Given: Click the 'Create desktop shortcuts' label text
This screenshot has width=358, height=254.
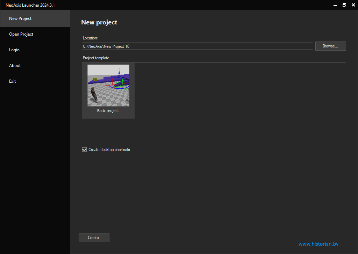Looking at the screenshot, I should tap(109, 150).
